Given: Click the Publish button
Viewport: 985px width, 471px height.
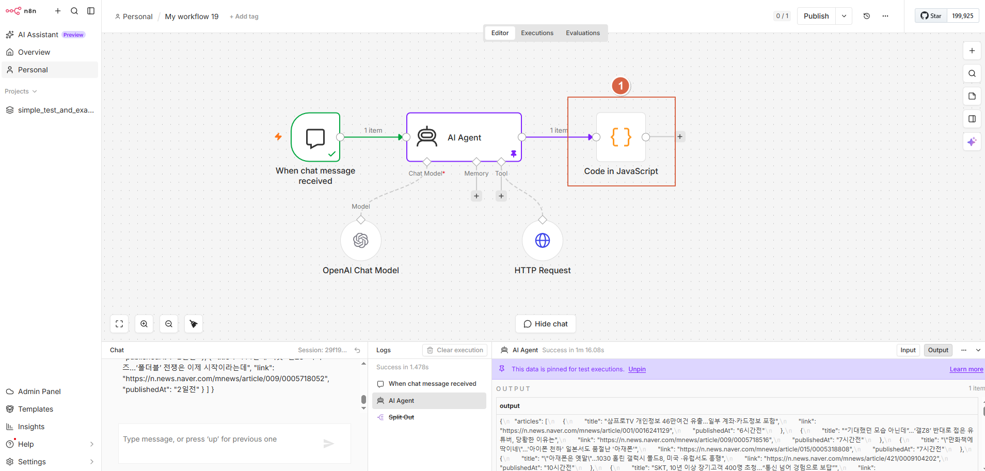Looking at the screenshot, I should click(816, 16).
